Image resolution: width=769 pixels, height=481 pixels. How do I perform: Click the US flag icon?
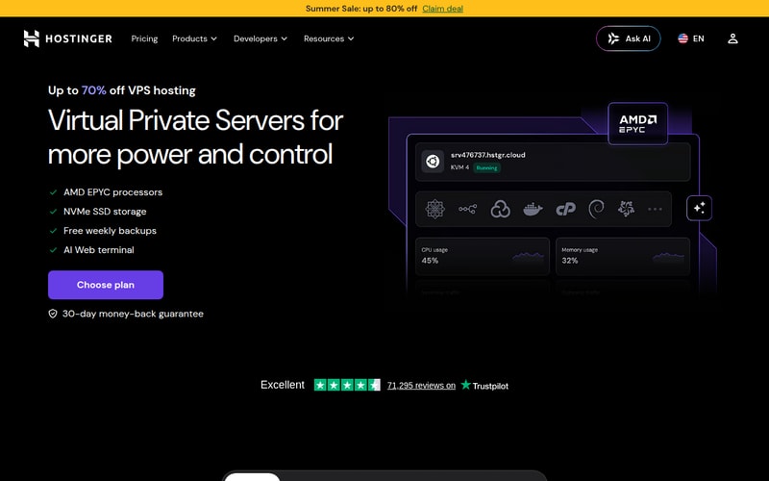tap(683, 38)
